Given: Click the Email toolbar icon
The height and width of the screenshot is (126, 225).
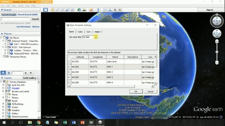Looking at the screenshot, I should 105,10.
